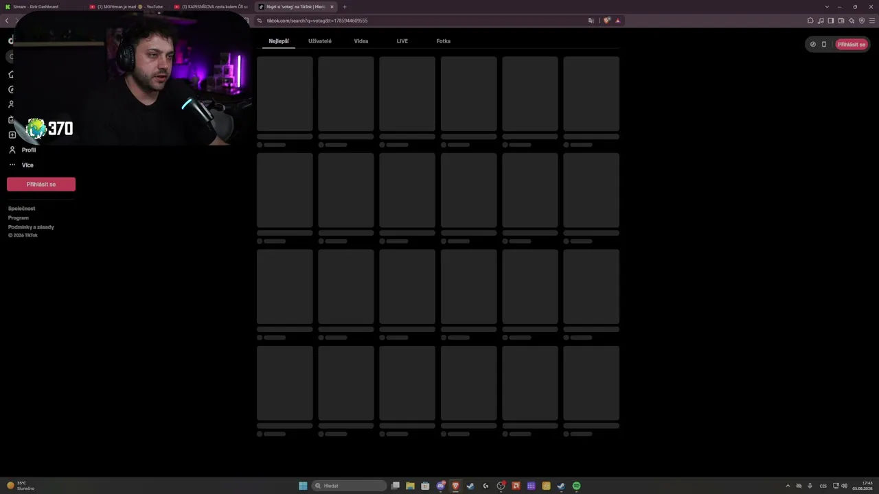Open Spotify from the taskbar
The width and height of the screenshot is (879, 494).
pyautogui.click(x=576, y=486)
